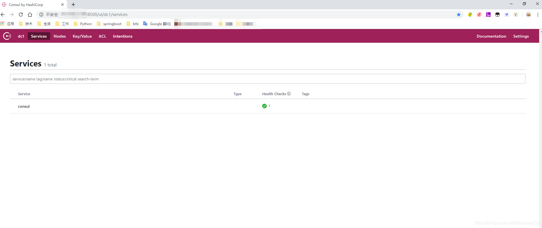The image size is (542, 228).
Task: Click the Service column header
Action: pyautogui.click(x=24, y=94)
